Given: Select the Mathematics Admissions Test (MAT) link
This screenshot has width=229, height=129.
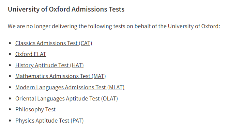Looking at the screenshot, I should coord(61,76).
